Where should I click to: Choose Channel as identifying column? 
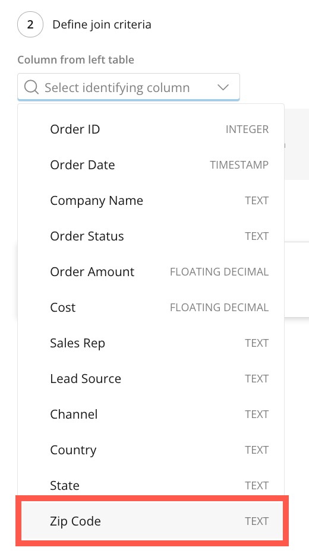[151, 414]
